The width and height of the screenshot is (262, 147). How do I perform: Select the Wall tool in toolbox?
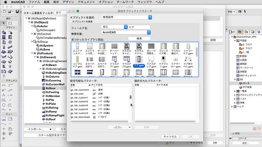(x=4, y=32)
